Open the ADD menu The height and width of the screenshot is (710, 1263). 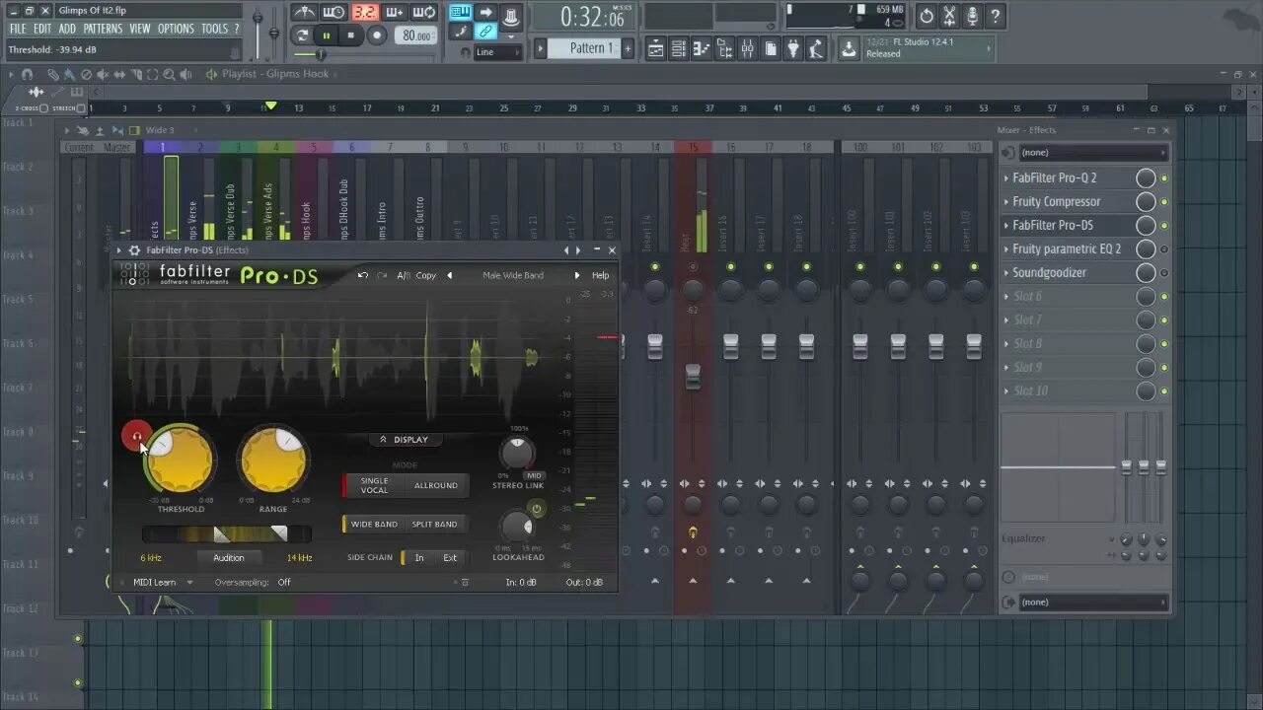coord(66,29)
